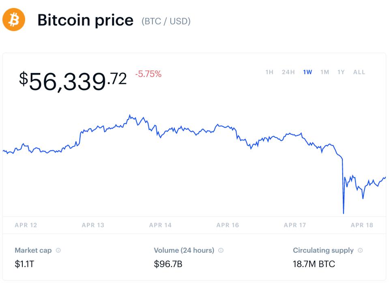The image size is (389, 283).
Task: Click the APR 17 date axis label
Action: tap(295, 225)
